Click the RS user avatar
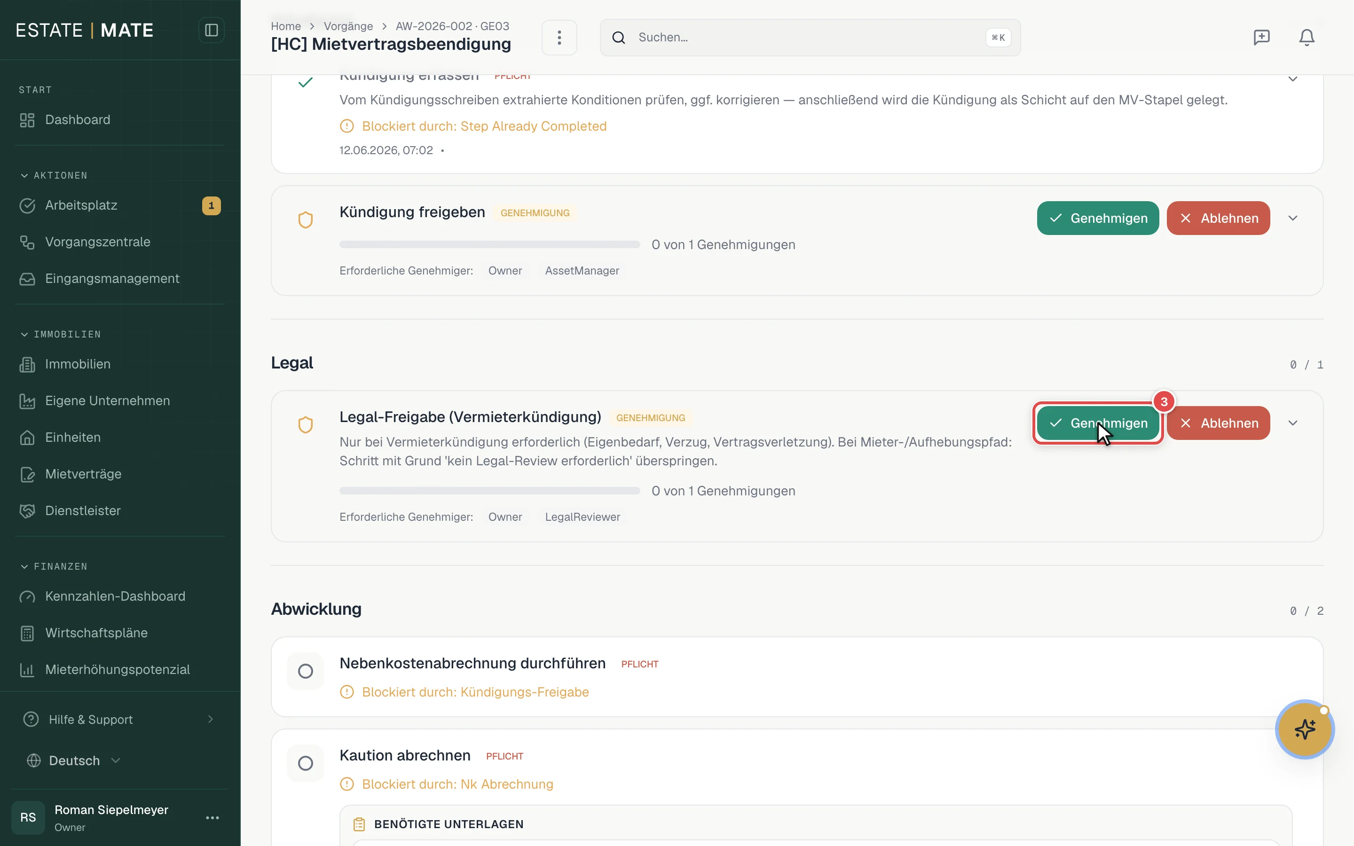Viewport: 1354px width, 846px height. tap(28, 817)
